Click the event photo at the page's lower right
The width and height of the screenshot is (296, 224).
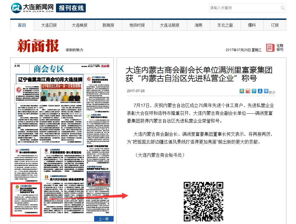[x=98, y=179]
